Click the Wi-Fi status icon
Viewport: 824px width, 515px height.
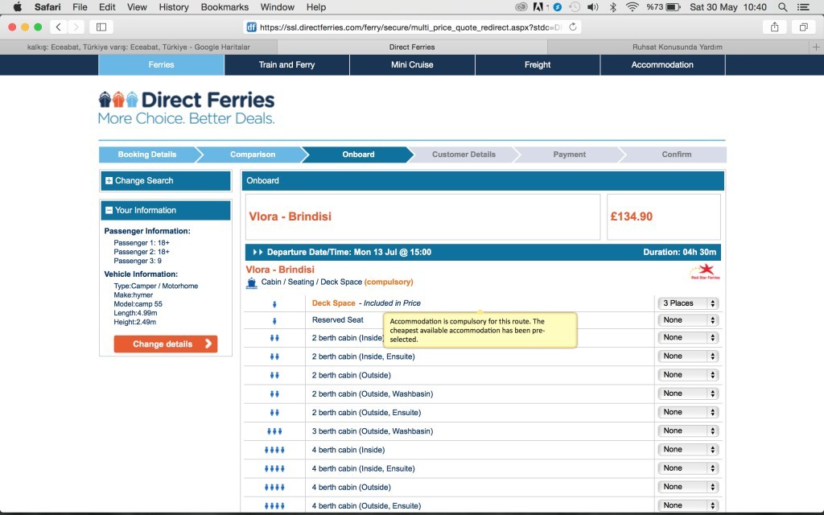[632, 6]
